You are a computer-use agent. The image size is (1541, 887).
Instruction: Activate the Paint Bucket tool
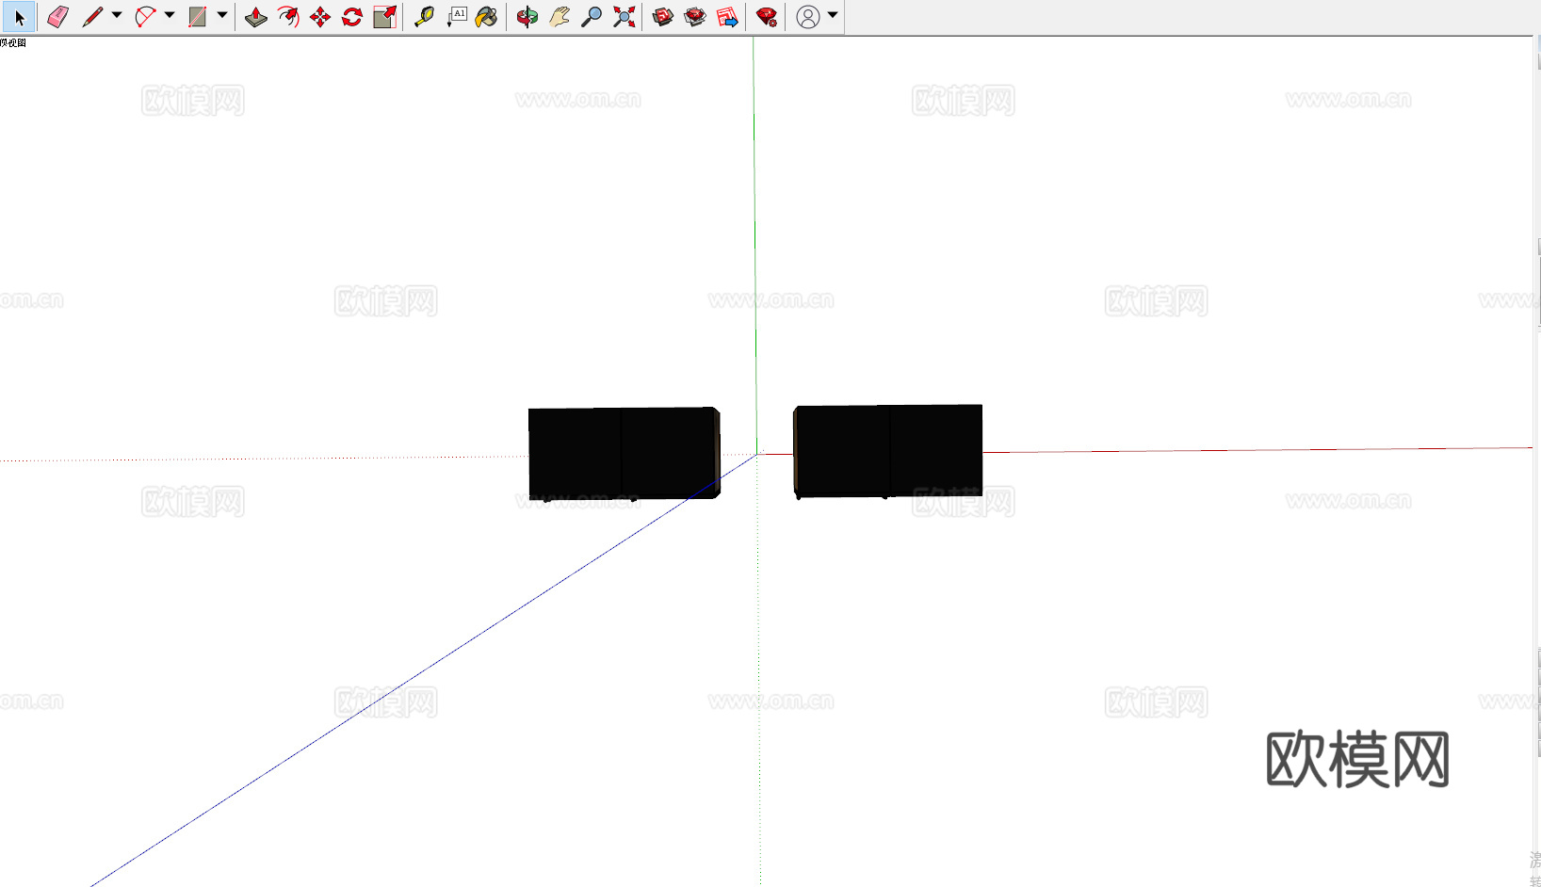pyautogui.click(x=487, y=17)
